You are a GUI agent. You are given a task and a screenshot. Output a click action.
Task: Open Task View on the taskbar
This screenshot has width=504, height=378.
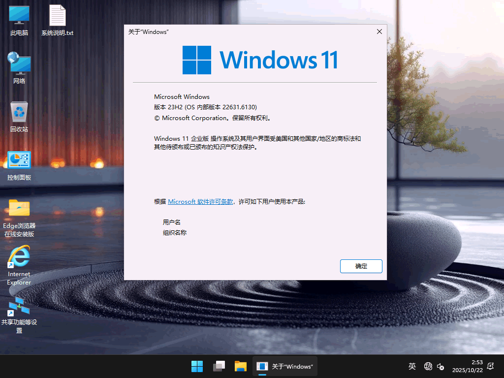click(x=219, y=366)
